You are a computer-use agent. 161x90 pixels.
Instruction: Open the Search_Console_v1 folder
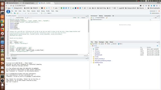(x=100, y=59)
